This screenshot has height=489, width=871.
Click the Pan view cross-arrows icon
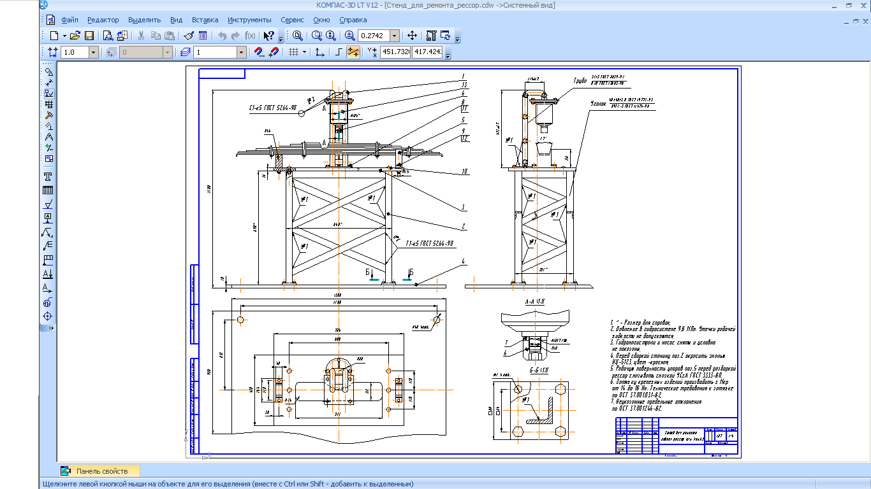pos(413,36)
